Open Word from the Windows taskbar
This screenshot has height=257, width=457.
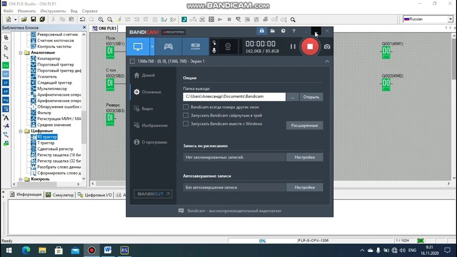pyautogui.click(x=108, y=250)
